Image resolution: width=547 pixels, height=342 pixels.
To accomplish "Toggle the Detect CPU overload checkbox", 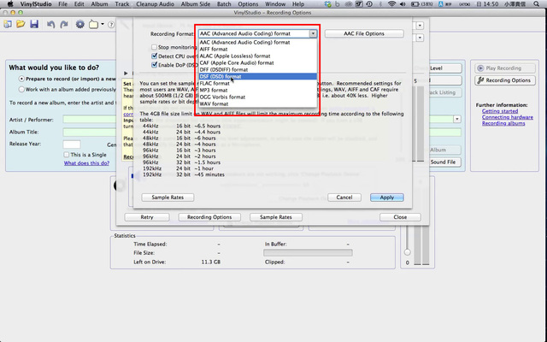I will (x=155, y=56).
